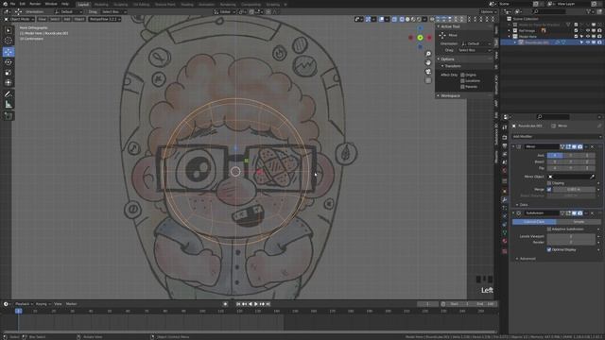Expand the Advanced section of Subdivision modifier
This screenshot has height=340, width=605.
click(517, 259)
